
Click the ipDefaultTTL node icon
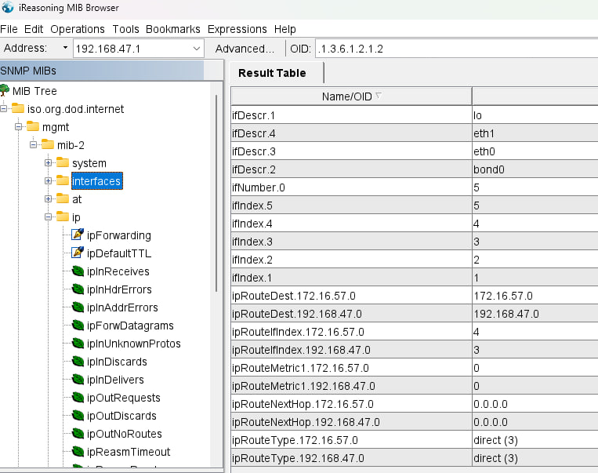[x=78, y=253]
